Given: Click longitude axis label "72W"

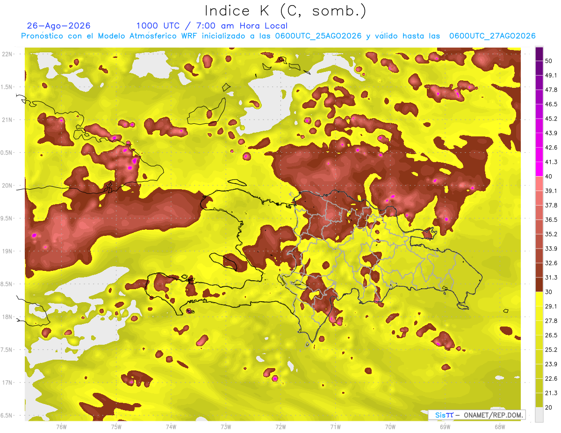Looking at the screenshot, I should (x=280, y=426).
